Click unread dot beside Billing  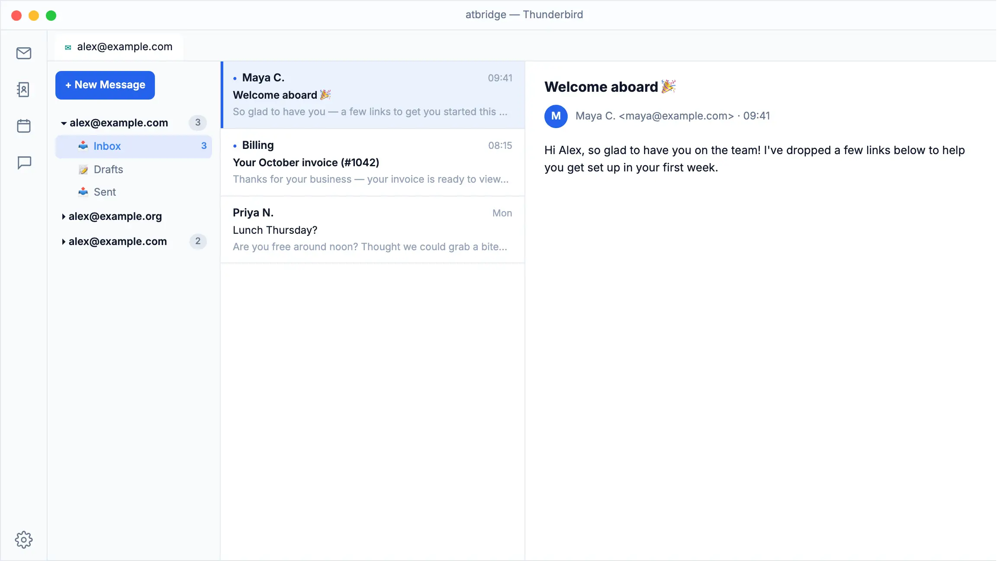tap(235, 146)
